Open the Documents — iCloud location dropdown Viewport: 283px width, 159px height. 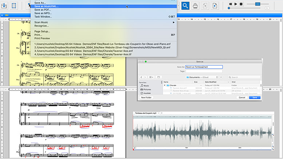coord(202,77)
